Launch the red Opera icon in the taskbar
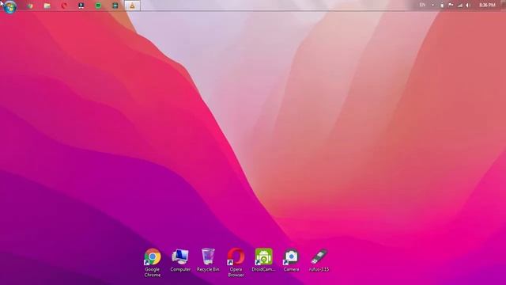506x285 pixels. (x=64, y=6)
